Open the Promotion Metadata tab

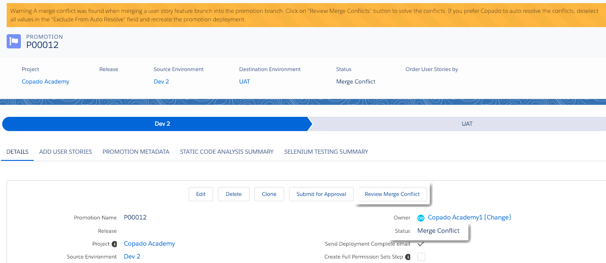(136, 151)
